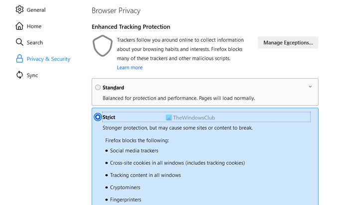Click the Sync arrows icon
Image resolution: width=349 pixels, height=205 pixels.
pos(19,75)
